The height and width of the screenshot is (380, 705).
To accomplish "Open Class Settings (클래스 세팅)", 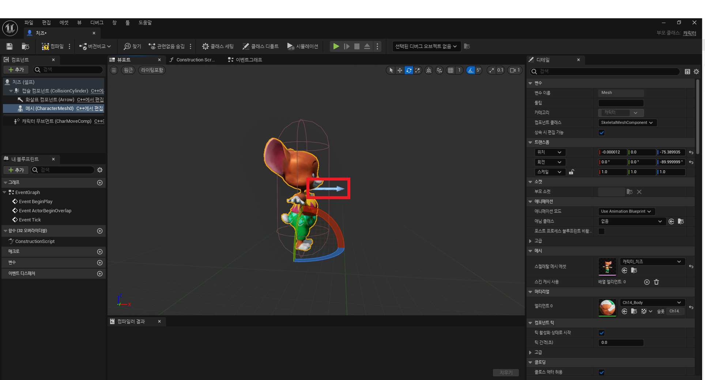I will (218, 46).
